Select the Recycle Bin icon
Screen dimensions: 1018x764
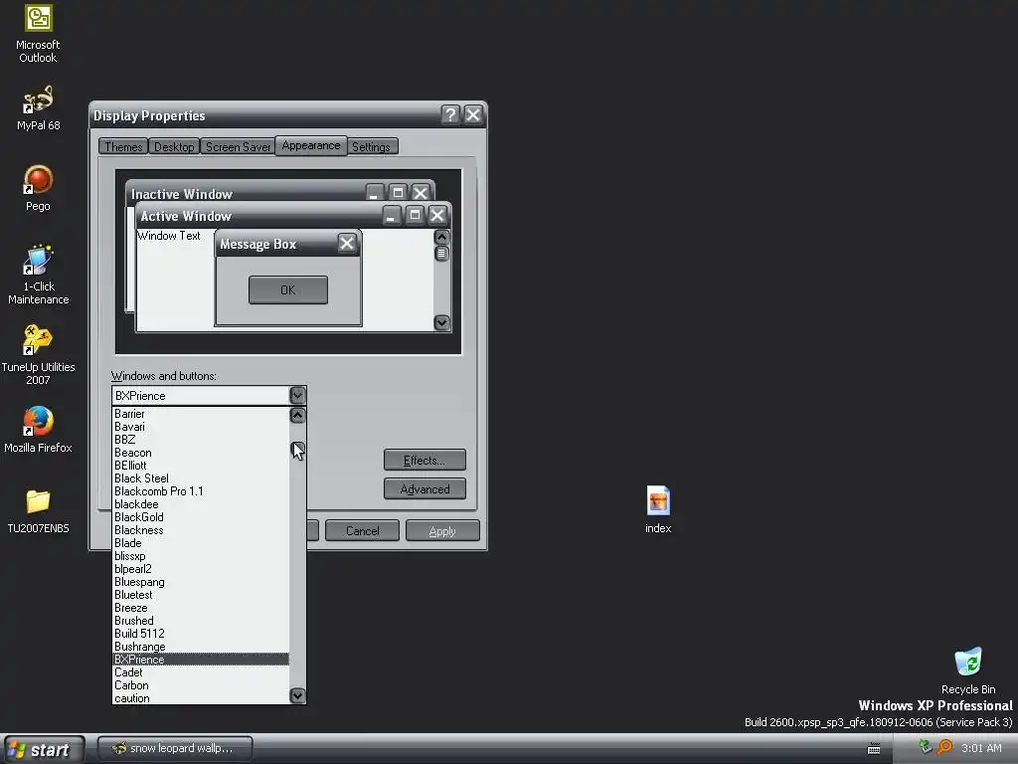pos(968,671)
